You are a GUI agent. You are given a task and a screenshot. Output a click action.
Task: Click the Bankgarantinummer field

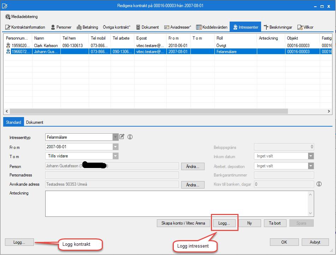(284, 175)
